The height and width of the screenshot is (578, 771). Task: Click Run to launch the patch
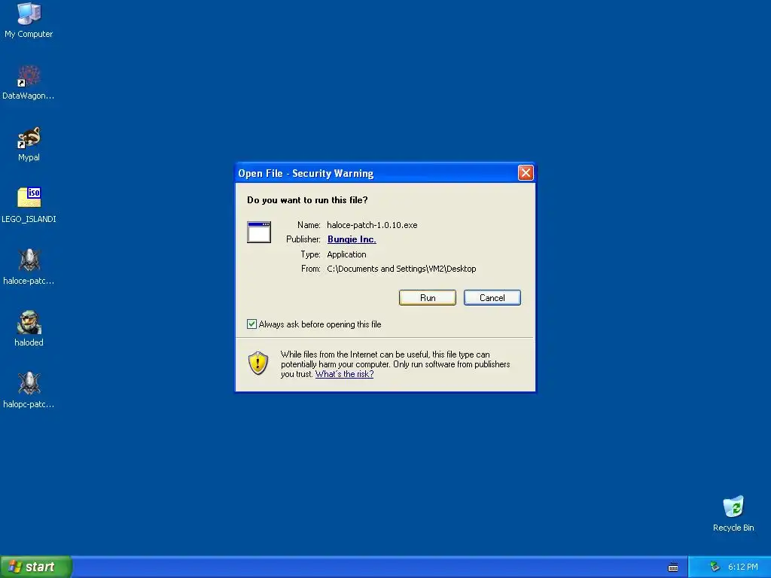pos(428,298)
